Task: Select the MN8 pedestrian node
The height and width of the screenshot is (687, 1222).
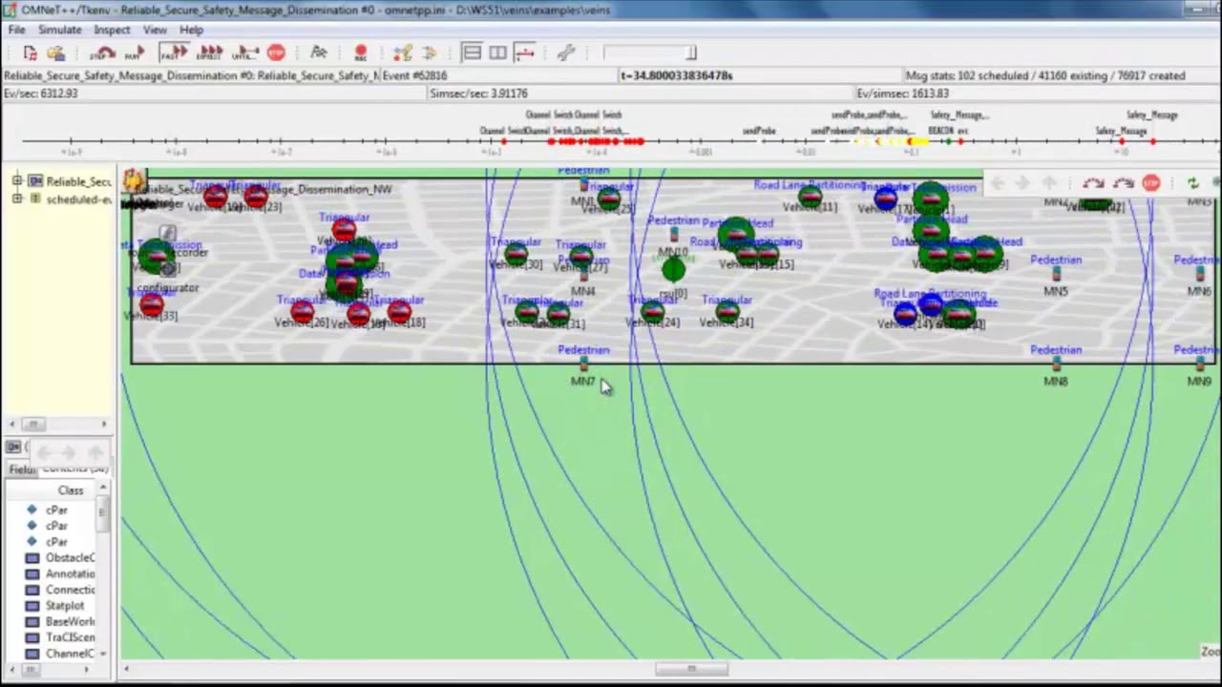Action: click(1056, 364)
